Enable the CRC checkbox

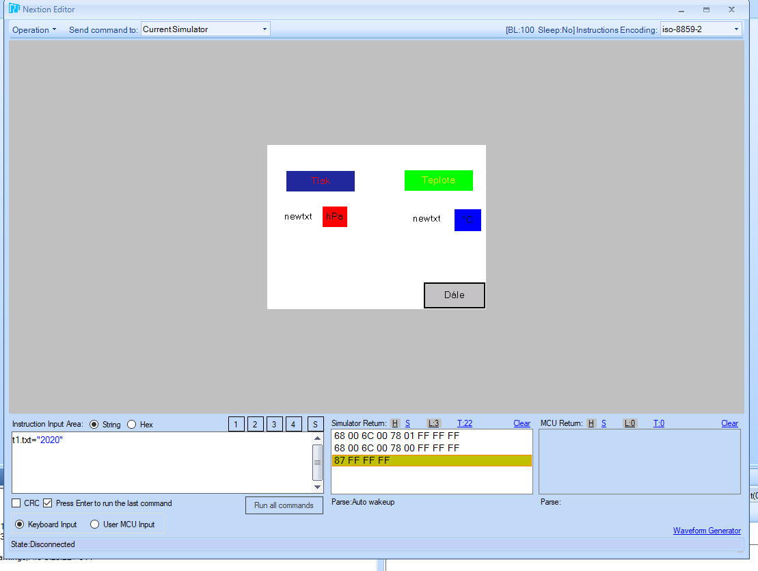16,503
